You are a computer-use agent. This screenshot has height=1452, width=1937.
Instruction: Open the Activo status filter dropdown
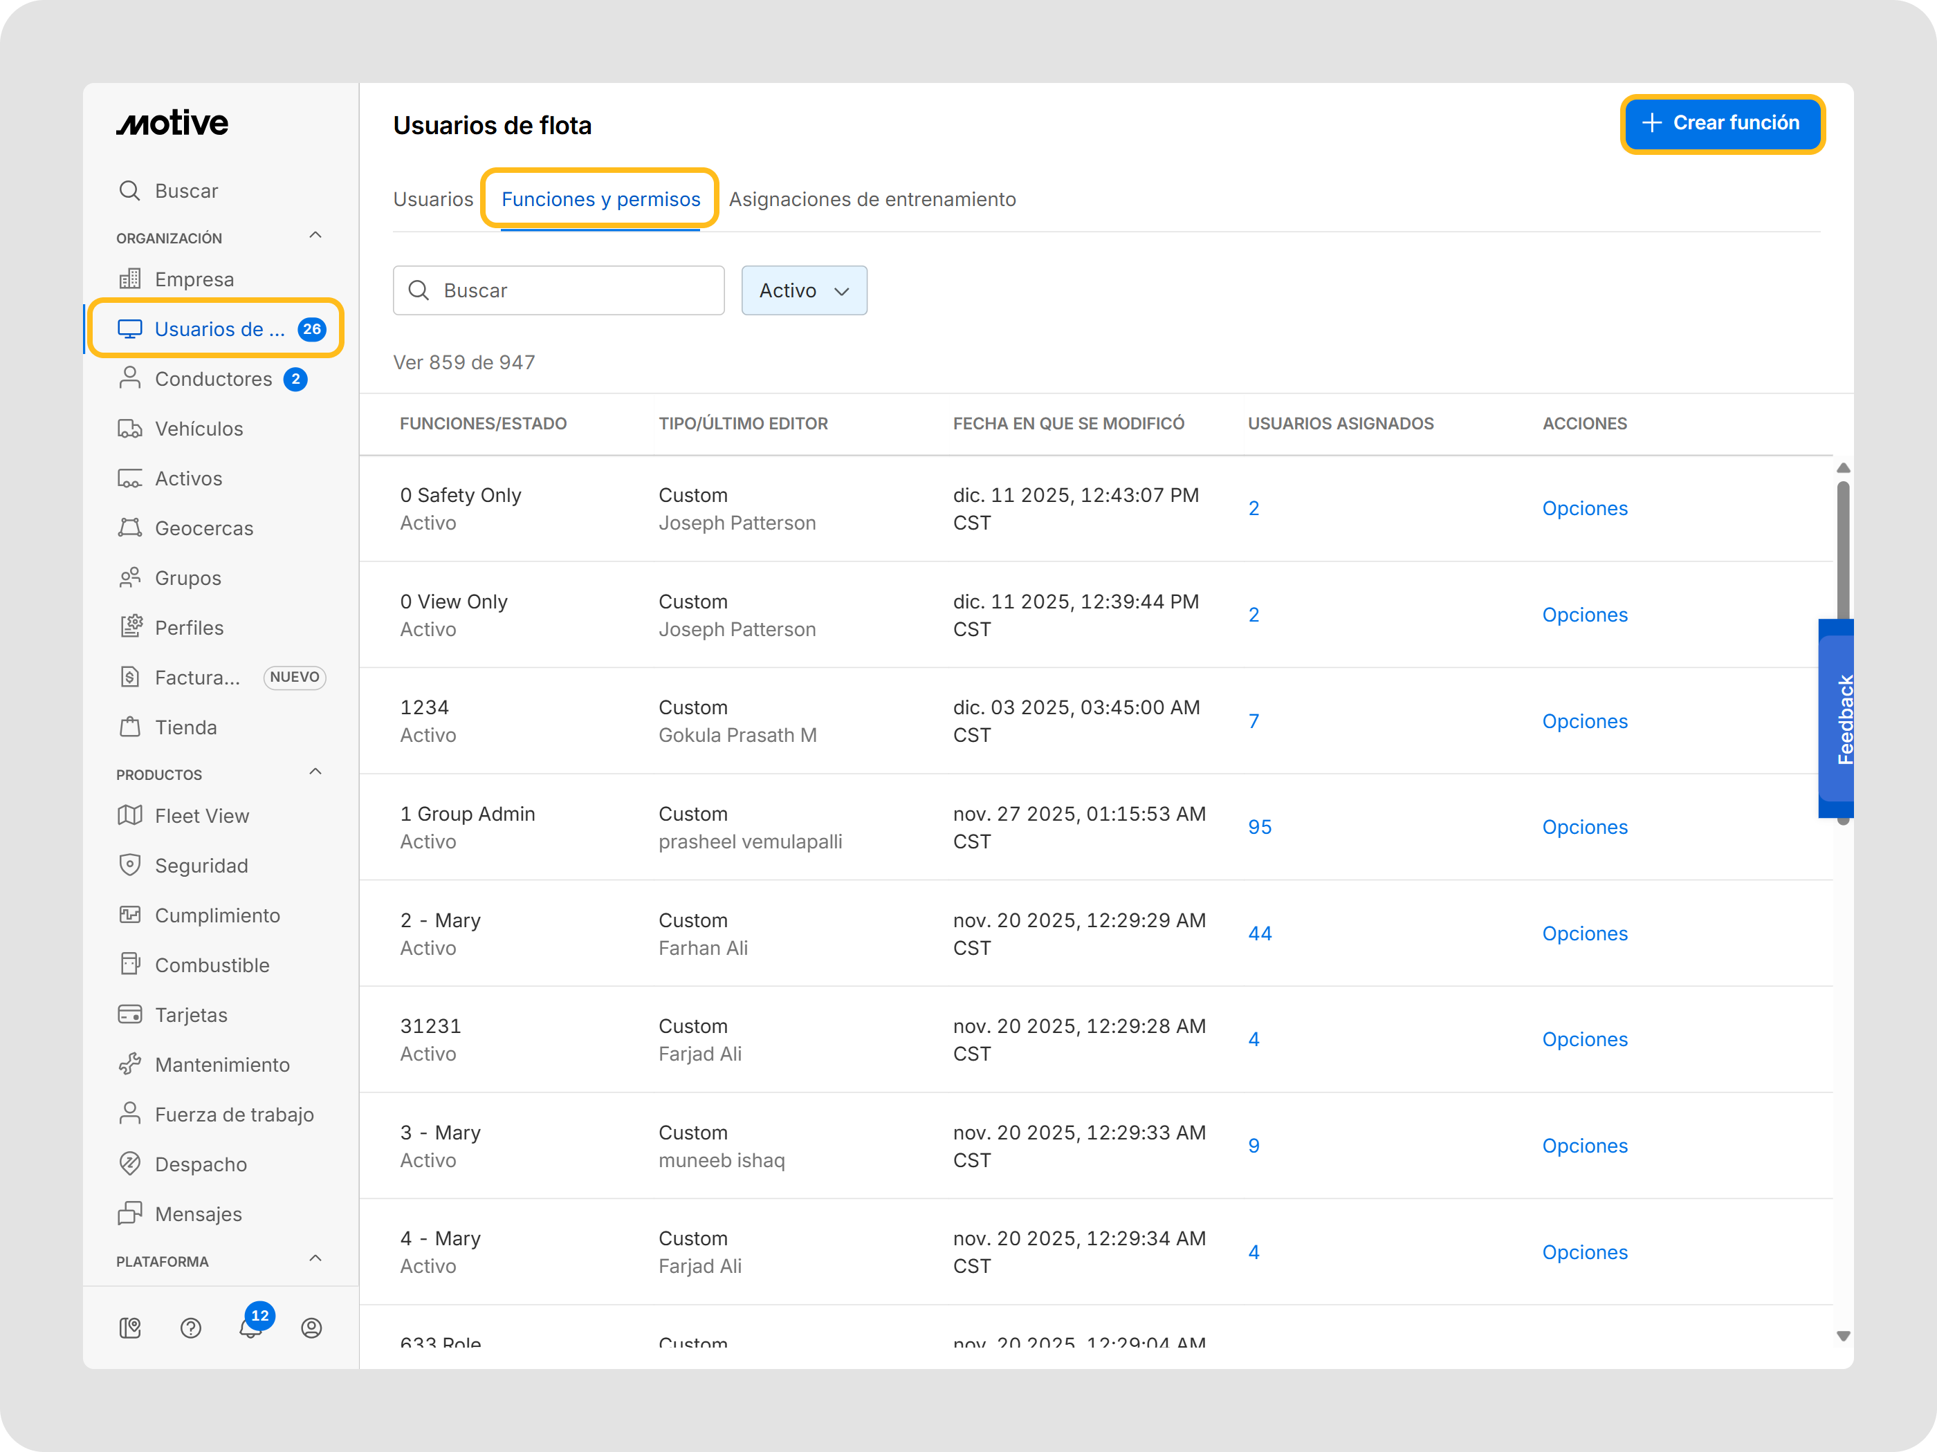803,290
